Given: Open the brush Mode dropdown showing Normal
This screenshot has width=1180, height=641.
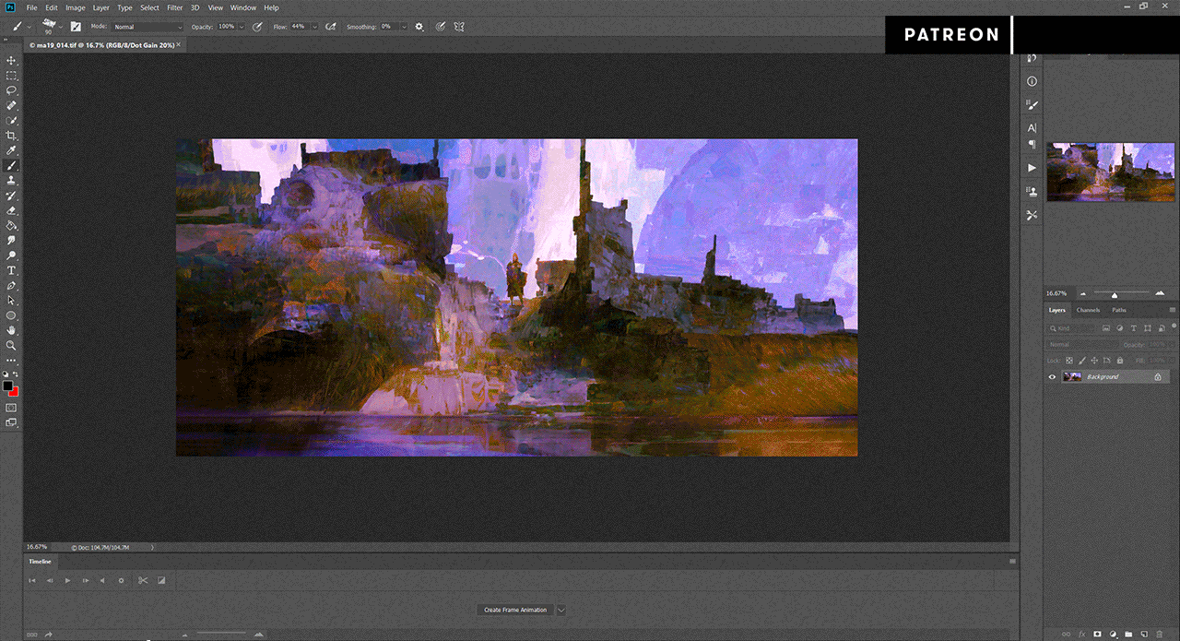Looking at the screenshot, I should (x=147, y=27).
